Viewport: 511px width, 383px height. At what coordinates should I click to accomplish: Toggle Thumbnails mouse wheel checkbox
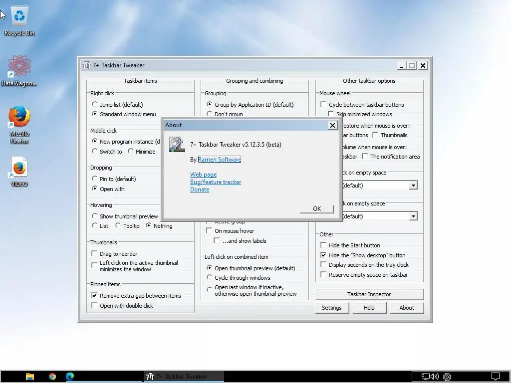(375, 135)
